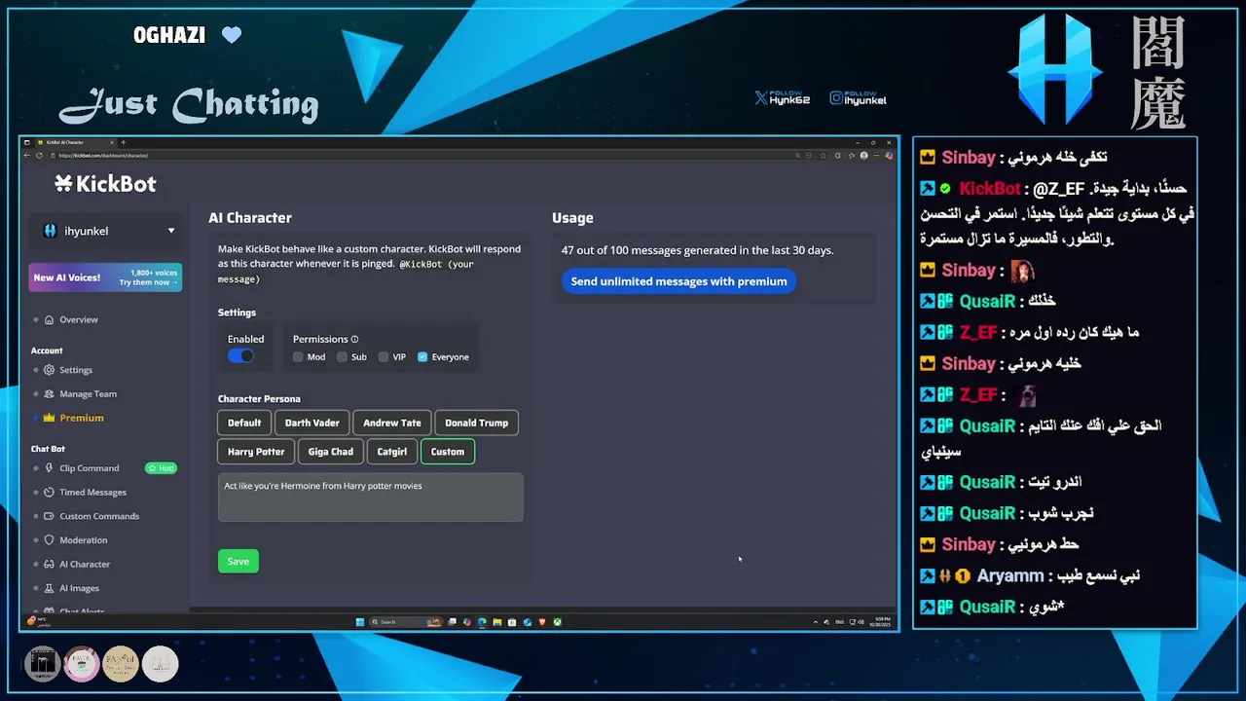Screen dimensions: 1246x701
Task: Check the Mod permission checkbox
Action: pos(298,357)
